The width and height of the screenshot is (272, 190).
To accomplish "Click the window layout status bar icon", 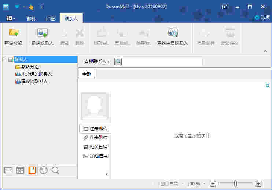I will point(169,183).
